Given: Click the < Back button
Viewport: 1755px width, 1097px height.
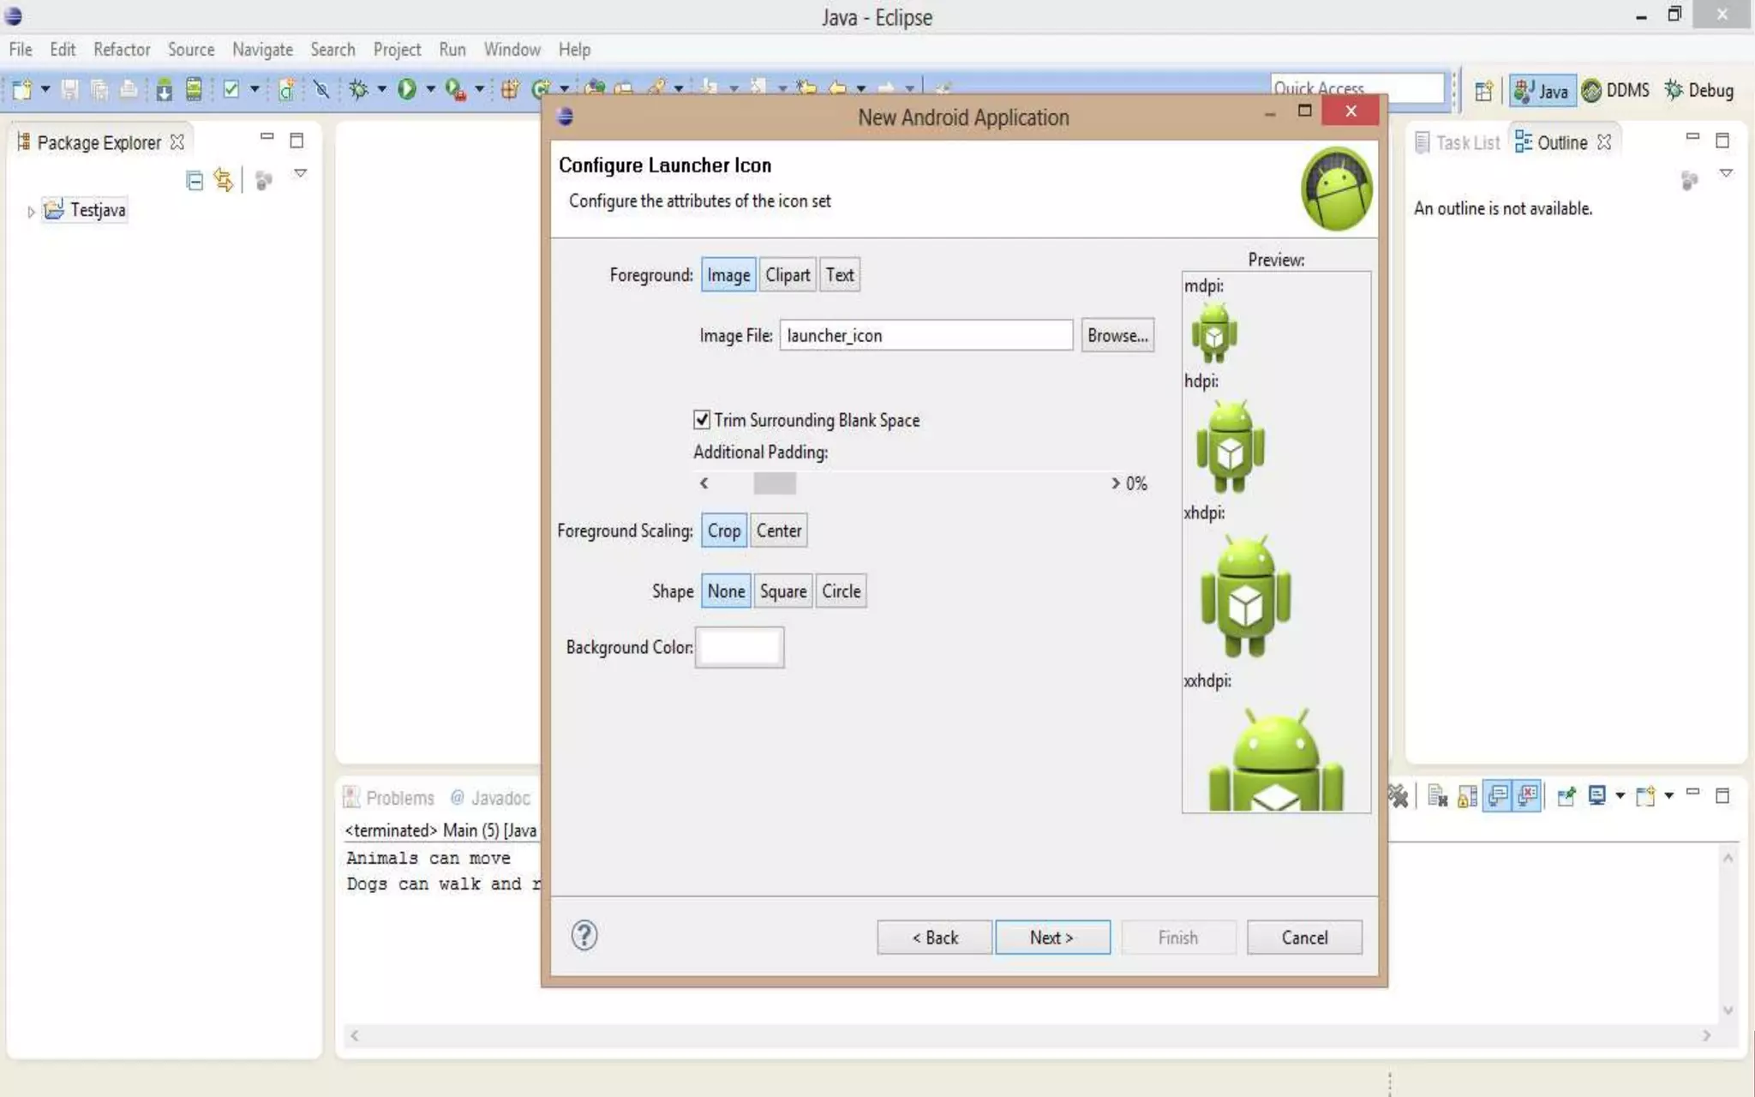Looking at the screenshot, I should [x=934, y=938].
